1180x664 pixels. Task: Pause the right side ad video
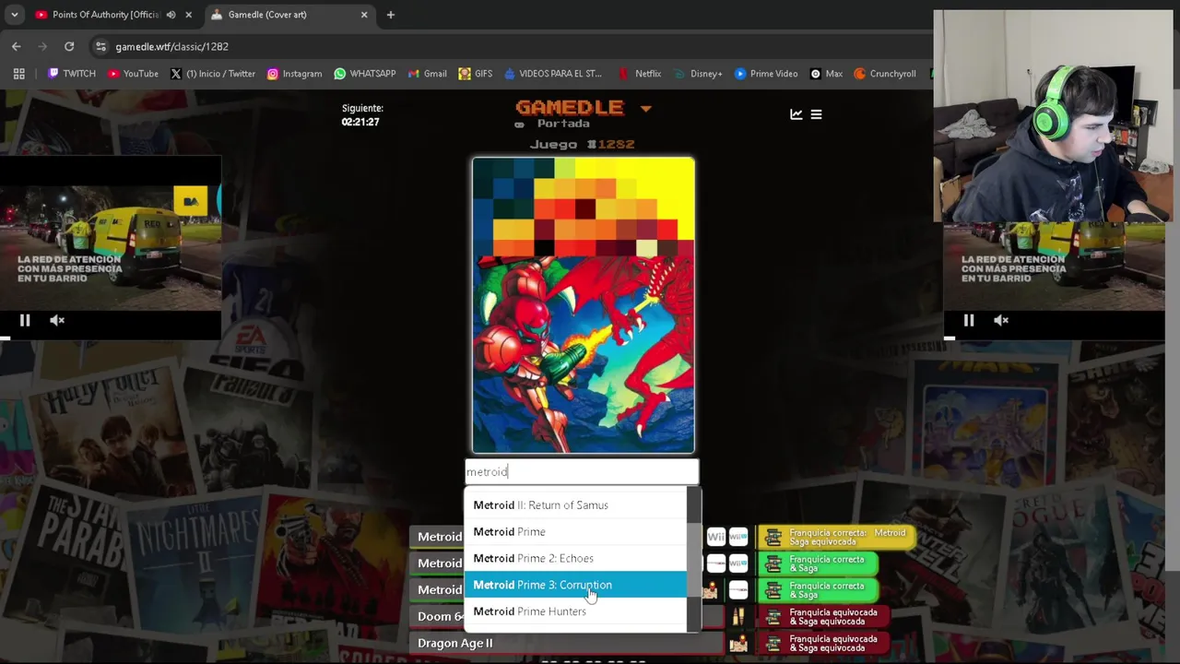point(969,320)
